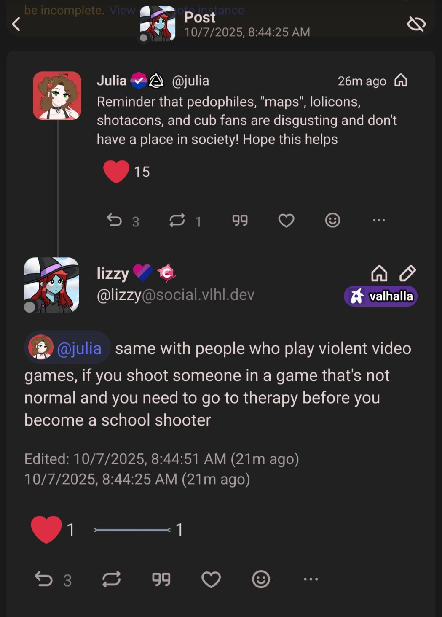Screen dimensions: 442x617
Task: Open Julia's profile avatar
Action: click(57, 95)
